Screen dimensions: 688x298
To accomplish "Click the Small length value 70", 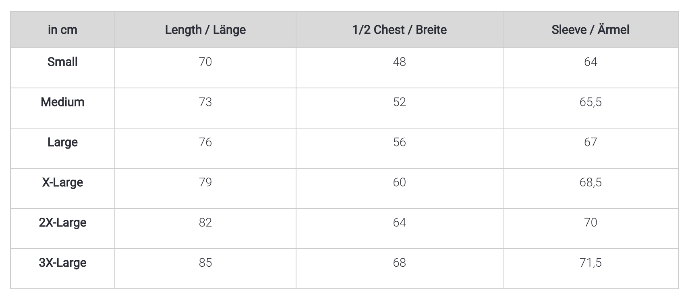I will (205, 62).
